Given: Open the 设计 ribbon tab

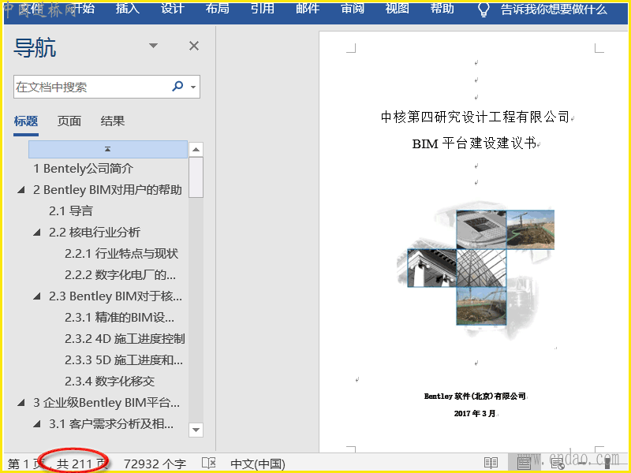Looking at the screenshot, I should (173, 9).
